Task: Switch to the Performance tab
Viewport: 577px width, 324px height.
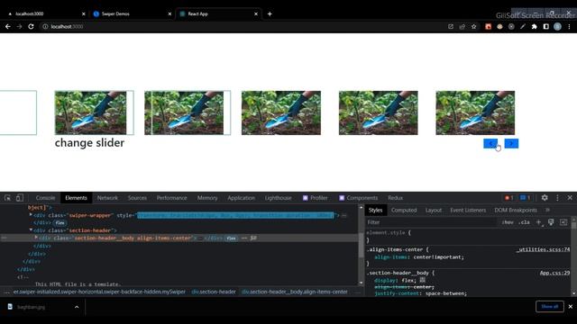Action: 172,198
